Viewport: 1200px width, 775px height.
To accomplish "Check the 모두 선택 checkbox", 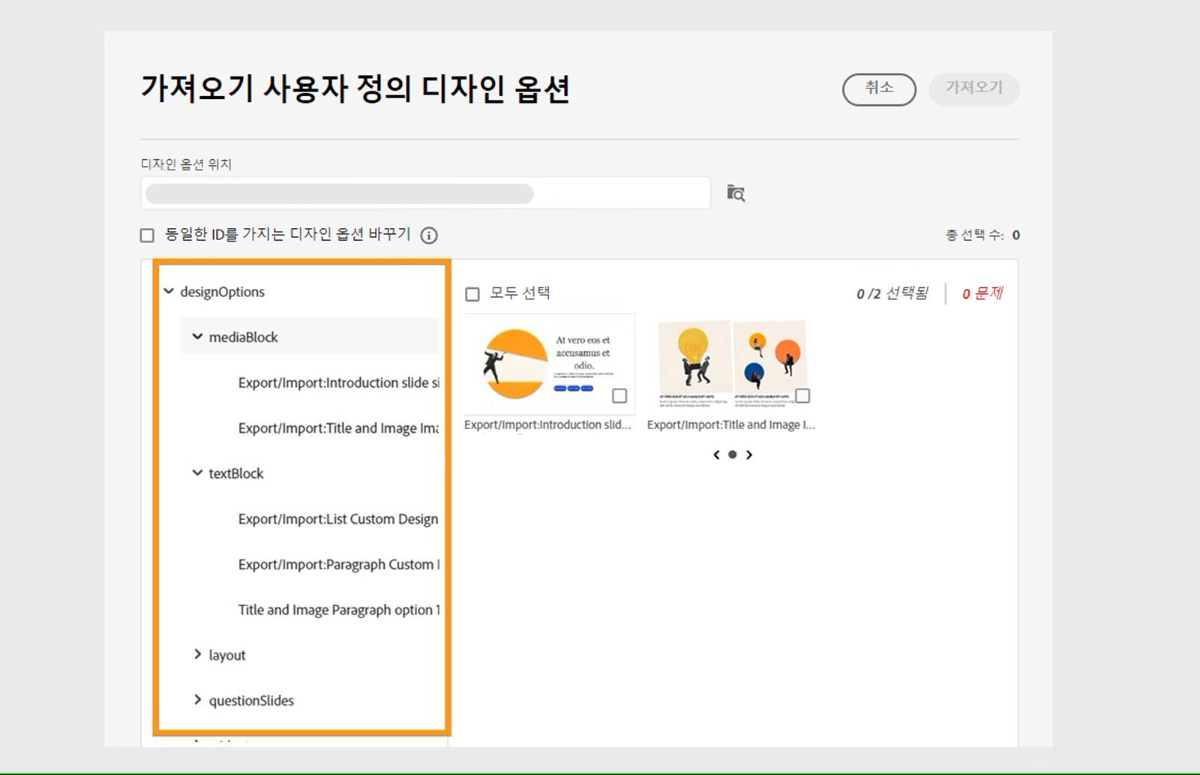I will pos(472,293).
